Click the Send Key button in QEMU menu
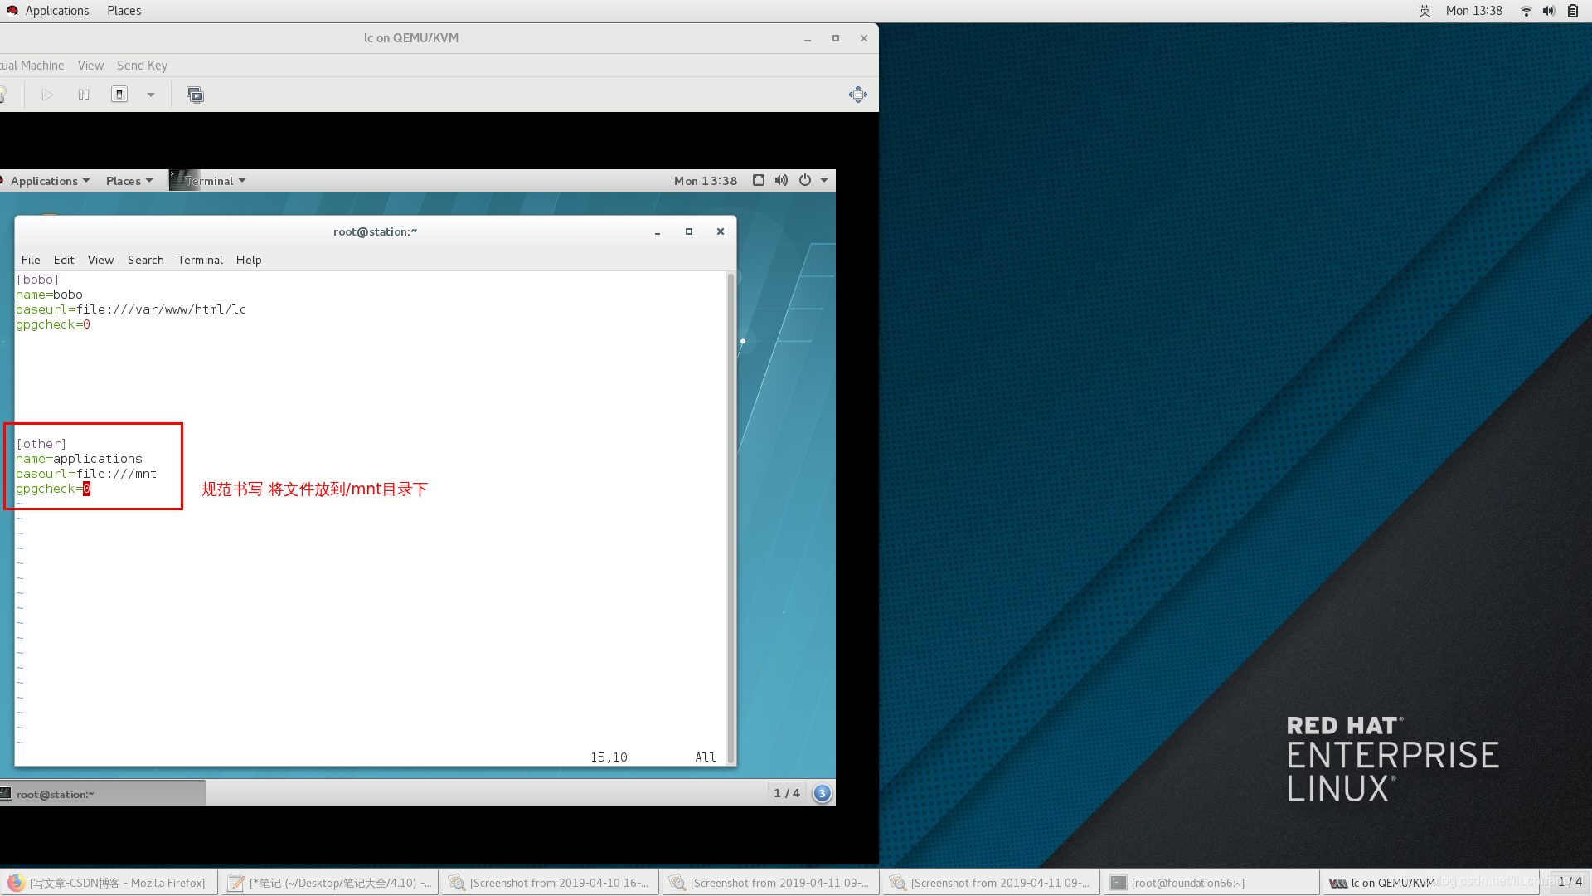The height and width of the screenshot is (896, 1592). click(141, 65)
